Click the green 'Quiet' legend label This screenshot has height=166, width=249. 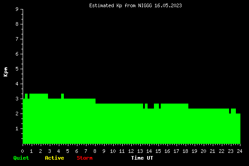[x=21, y=158]
